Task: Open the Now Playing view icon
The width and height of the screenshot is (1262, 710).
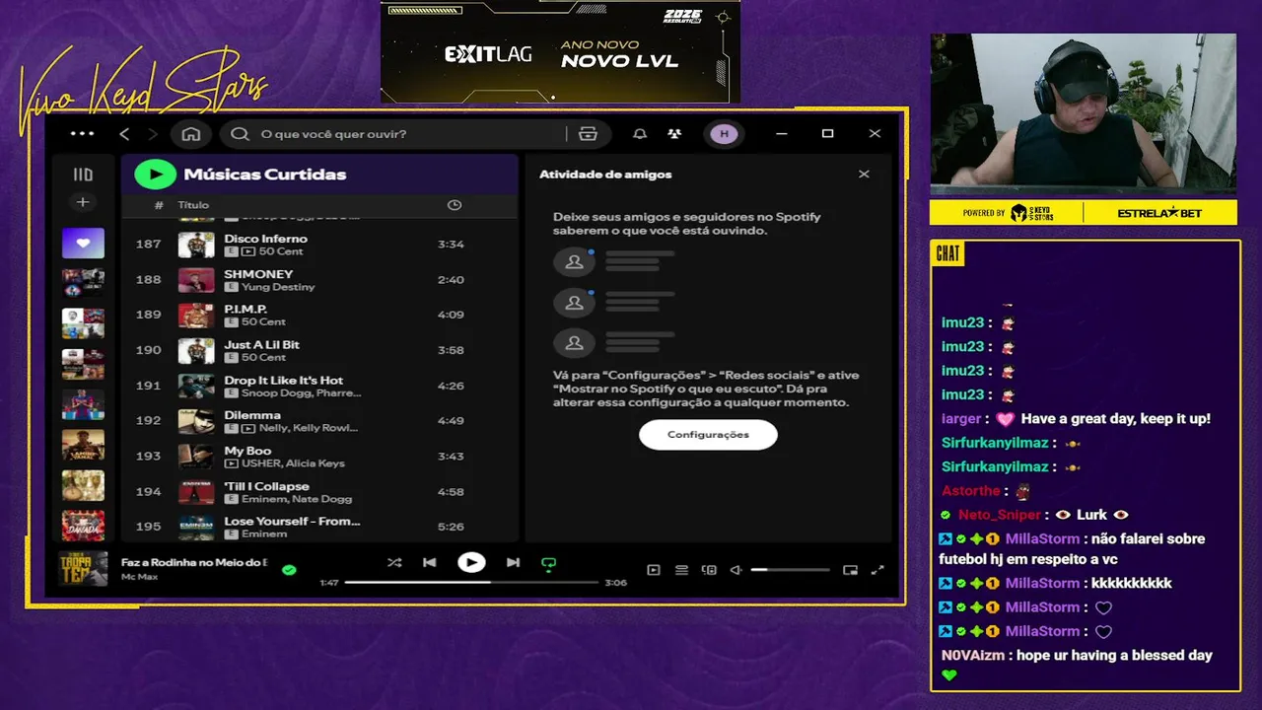Action: (x=654, y=570)
